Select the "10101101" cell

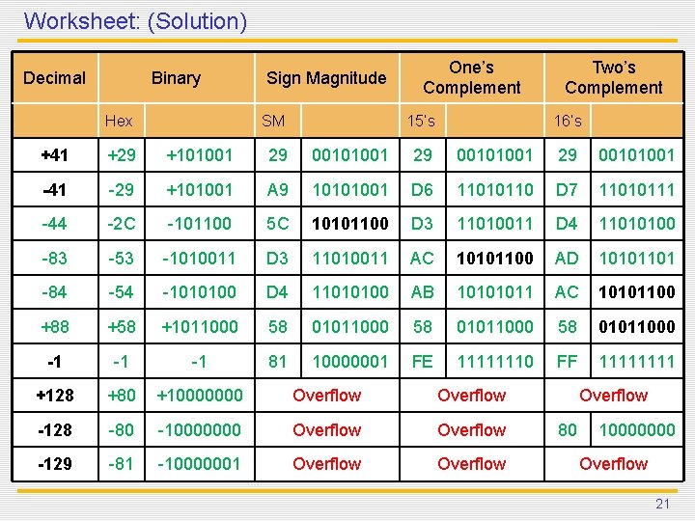tap(637, 258)
